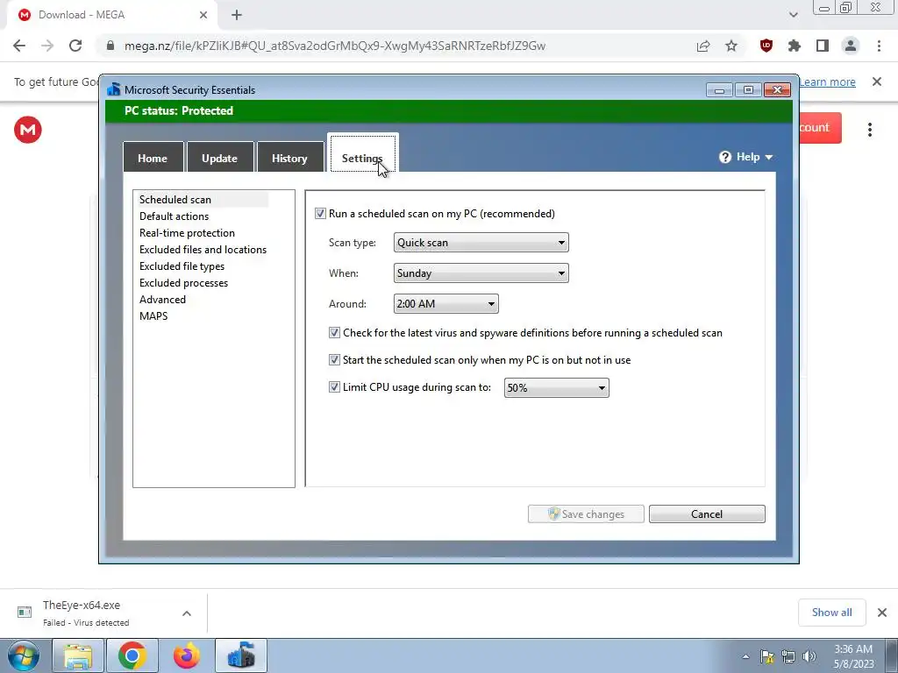The image size is (898, 673).
Task: Open the Windows Start menu
Action: [23, 655]
